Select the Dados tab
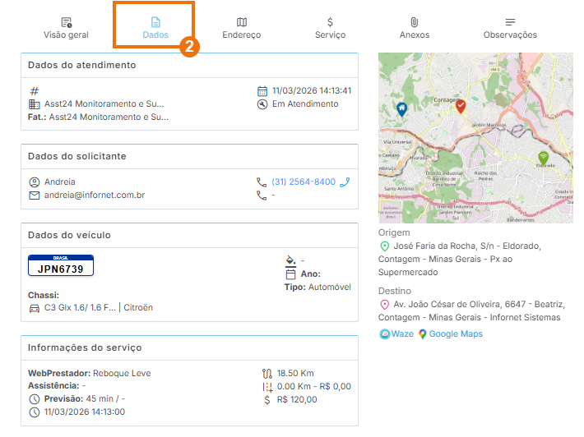The height and width of the screenshot is (437, 584). 155,28
